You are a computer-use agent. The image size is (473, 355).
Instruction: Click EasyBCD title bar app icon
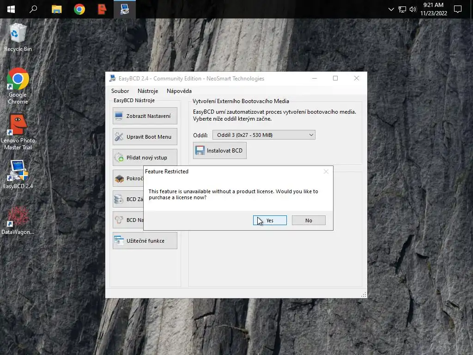pos(113,78)
